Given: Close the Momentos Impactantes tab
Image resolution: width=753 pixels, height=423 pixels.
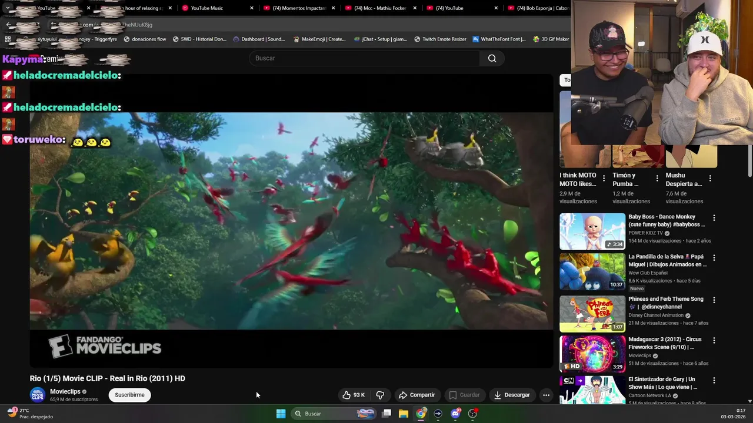Looking at the screenshot, I should click(333, 8).
